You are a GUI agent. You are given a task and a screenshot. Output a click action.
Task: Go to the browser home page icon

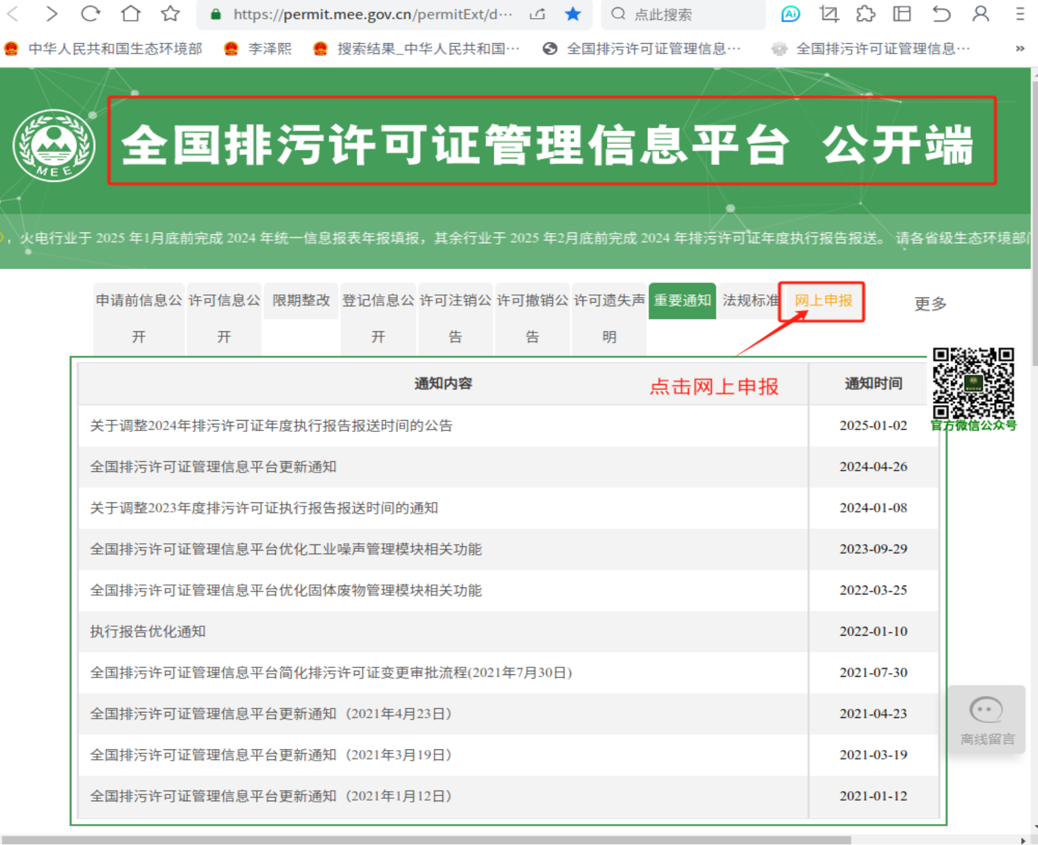tap(131, 14)
